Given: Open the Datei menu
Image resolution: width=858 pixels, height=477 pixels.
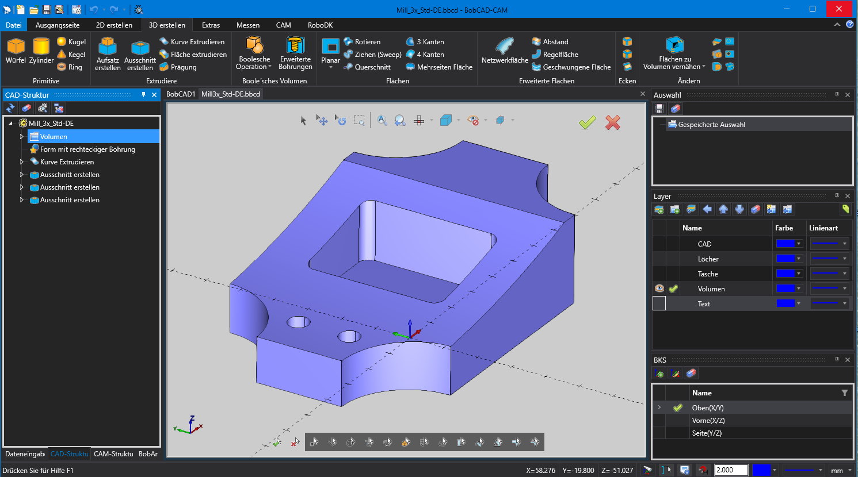Looking at the screenshot, I should tap(13, 25).
